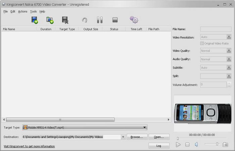
Task: Open the Target Type dropdown list
Action: point(144,127)
